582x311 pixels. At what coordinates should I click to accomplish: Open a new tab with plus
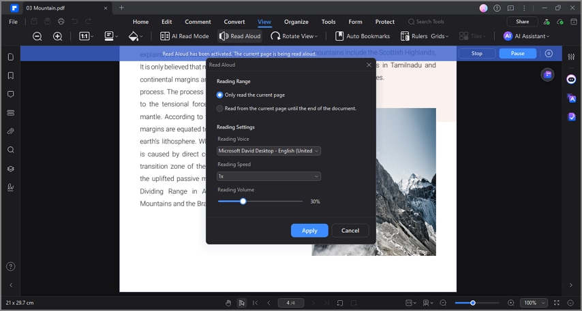coord(121,7)
